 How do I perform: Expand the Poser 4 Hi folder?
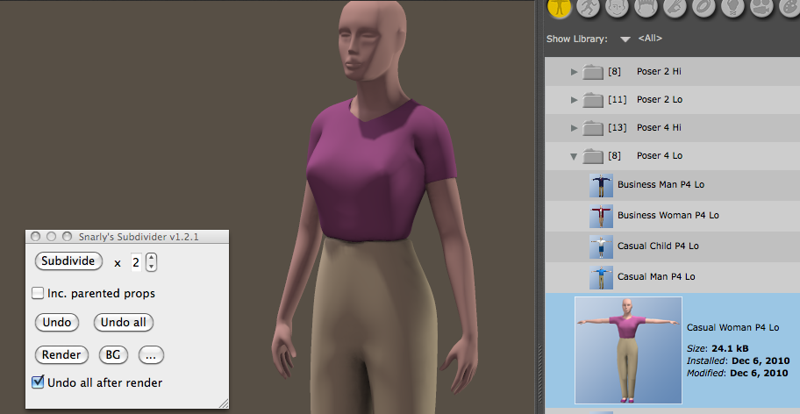click(574, 128)
